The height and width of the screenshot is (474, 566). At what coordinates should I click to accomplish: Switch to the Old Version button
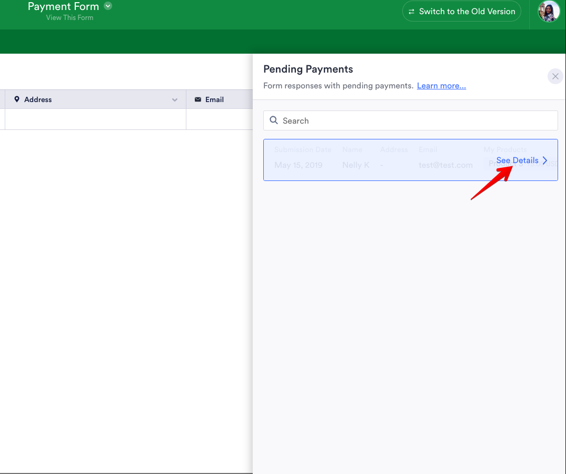461,11
